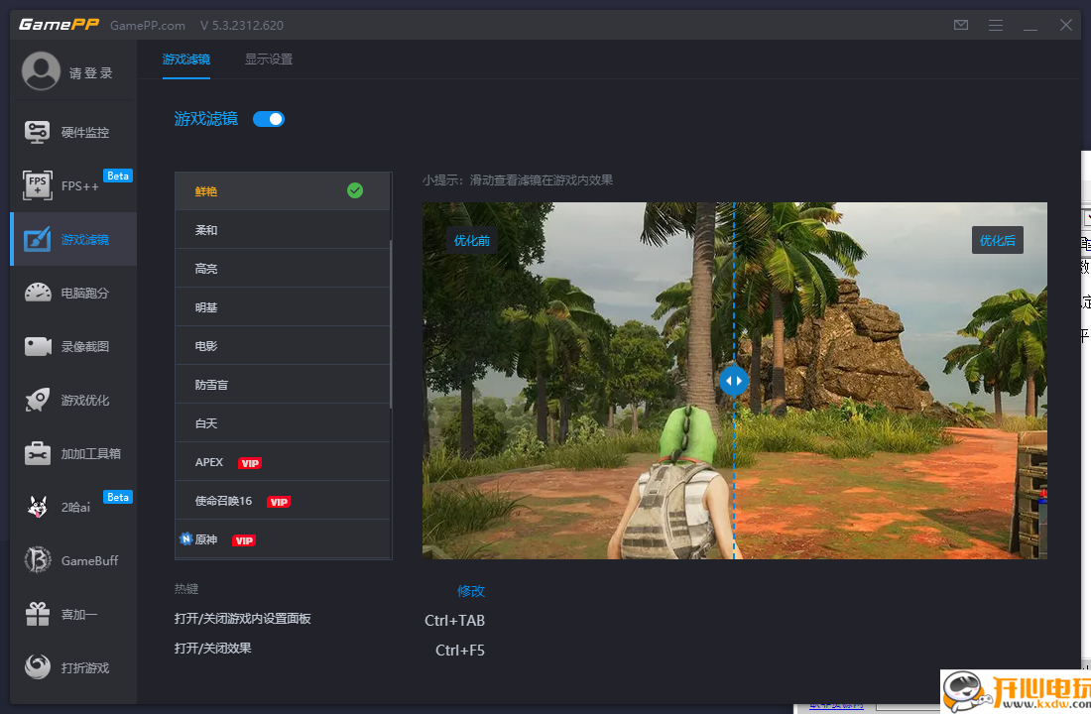Open the mail messages icon in title bar

(x=961, y=25)
